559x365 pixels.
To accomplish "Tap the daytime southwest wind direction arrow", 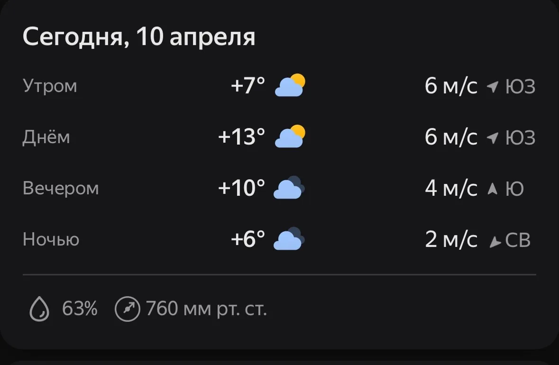I will tap(493, 138).
